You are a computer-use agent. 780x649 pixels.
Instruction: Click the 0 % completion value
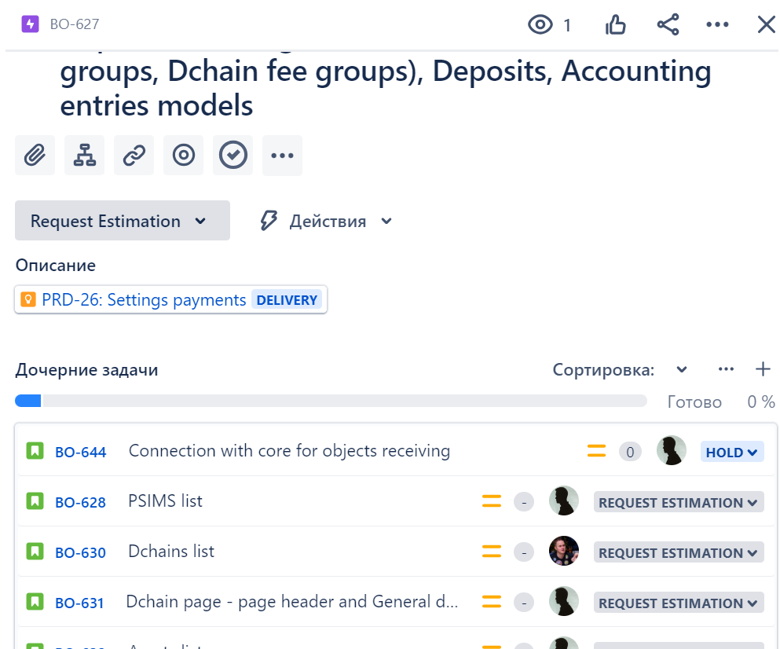761,401
